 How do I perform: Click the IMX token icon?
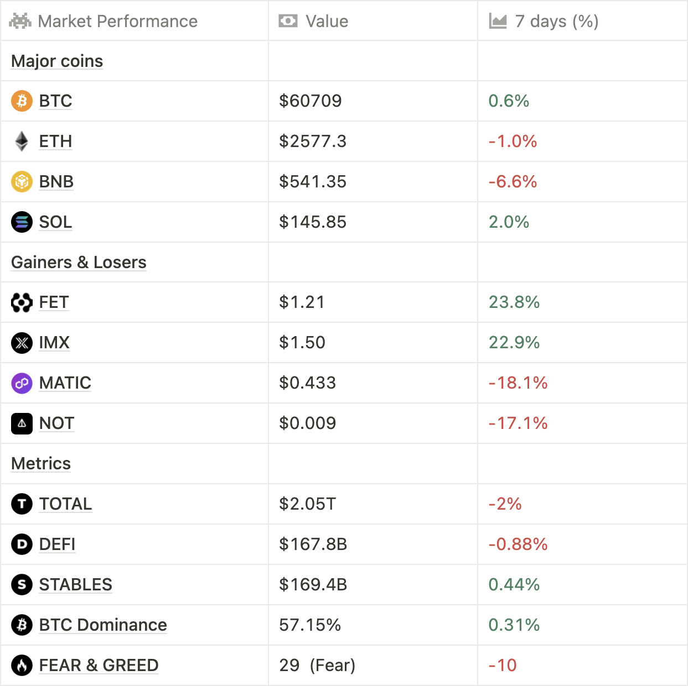tap(22, 343)
